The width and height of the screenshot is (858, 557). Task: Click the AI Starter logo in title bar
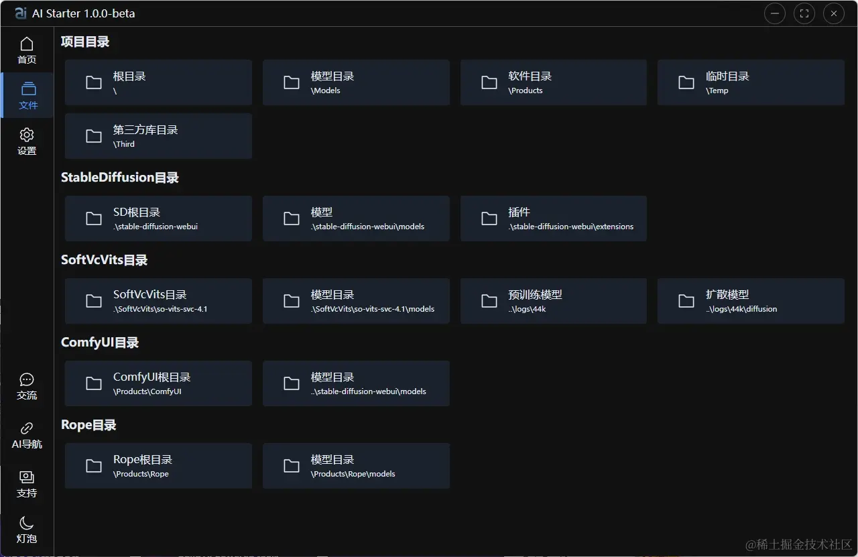(x=21, y=13)
